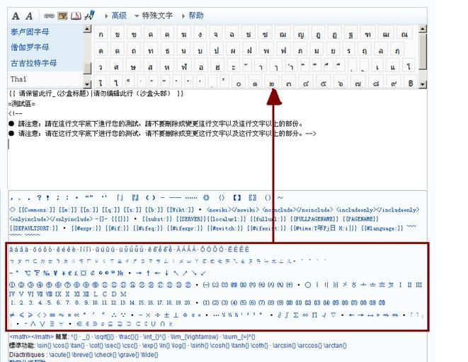Click inside the wikitext editing area
This screenshot has height=362, width=468.
pos(212,163)
